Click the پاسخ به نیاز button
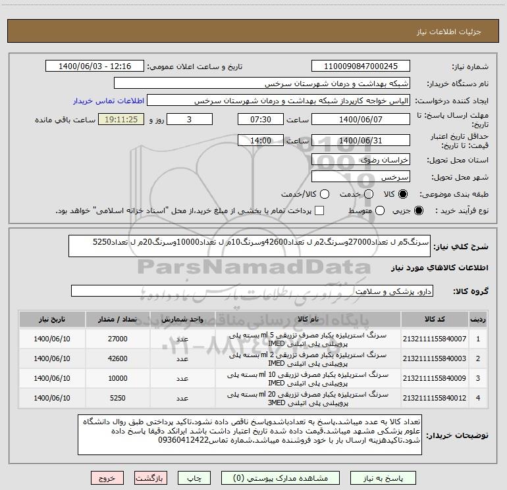 point(383,478)
